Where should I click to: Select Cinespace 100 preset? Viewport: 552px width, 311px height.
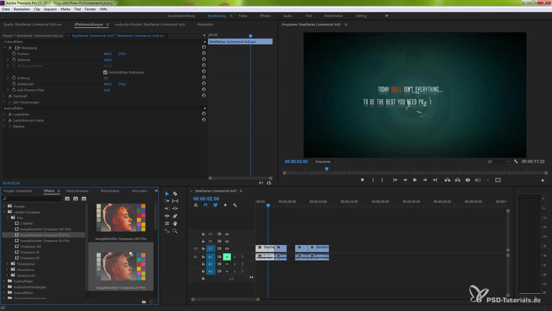point(30,246)
